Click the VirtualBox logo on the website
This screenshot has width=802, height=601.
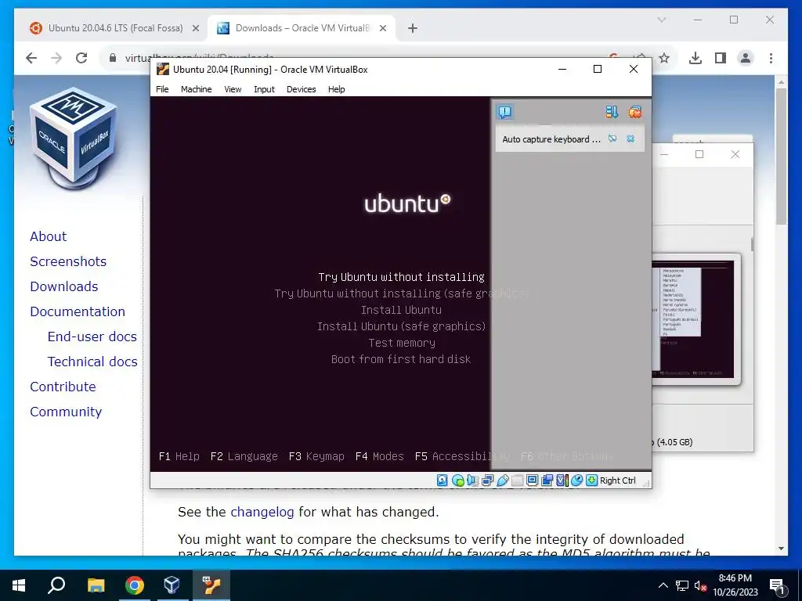73,138
